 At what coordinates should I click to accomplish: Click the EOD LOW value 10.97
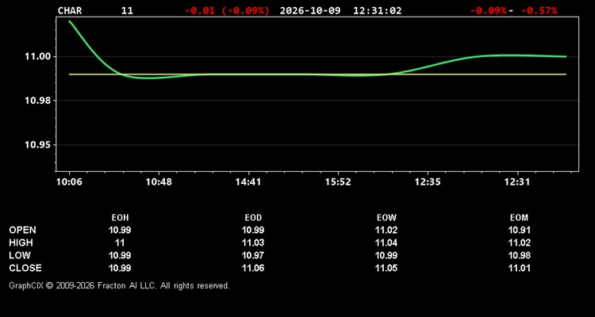(253, 255)
